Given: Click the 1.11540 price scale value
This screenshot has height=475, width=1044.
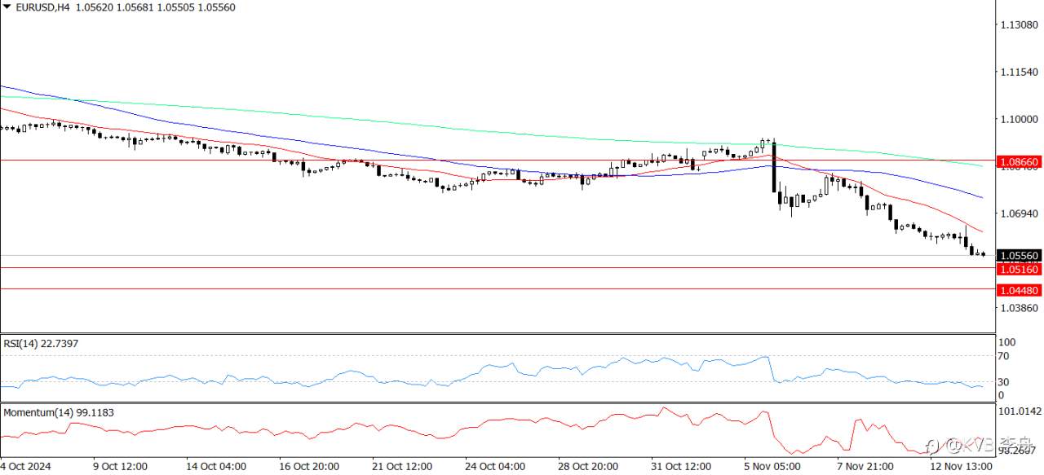Looking at the screenshot, I should click(1019, 73).
